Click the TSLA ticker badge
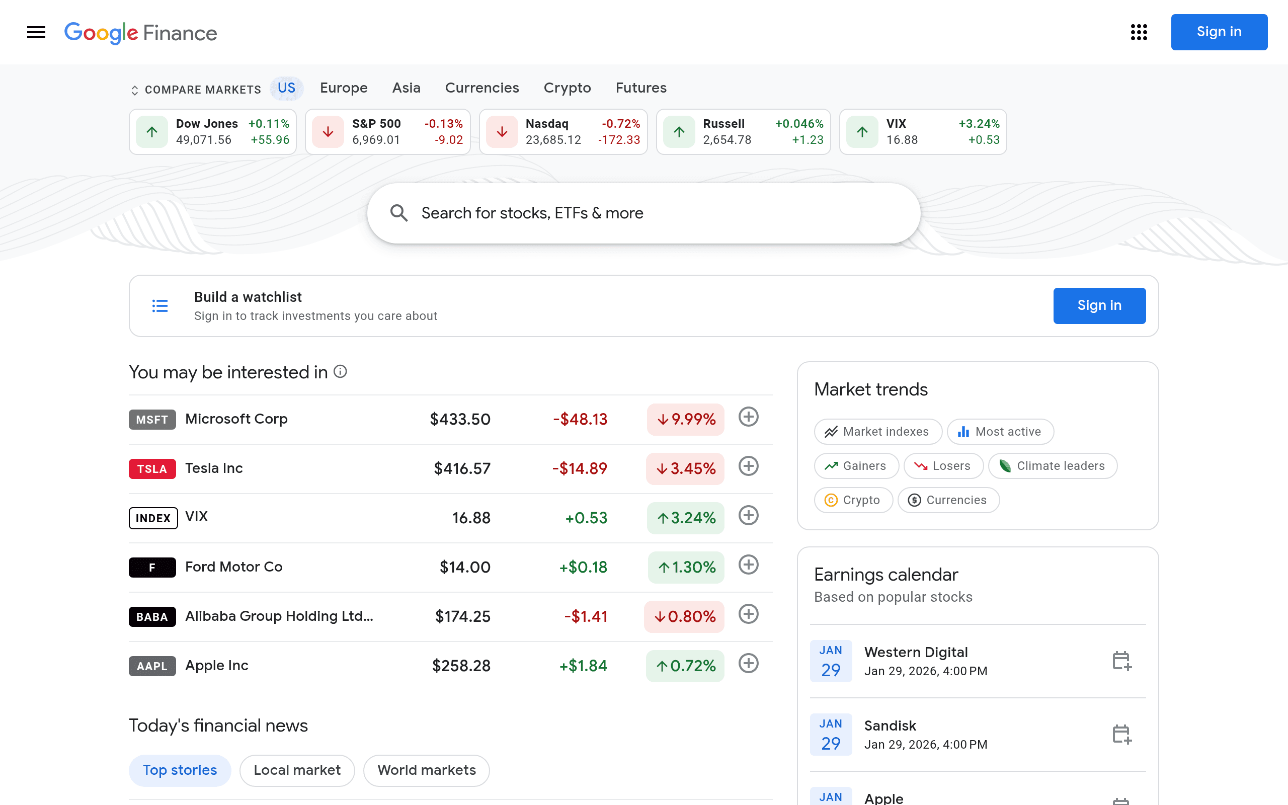This screenshot has height=805, width=1288. 152,469
